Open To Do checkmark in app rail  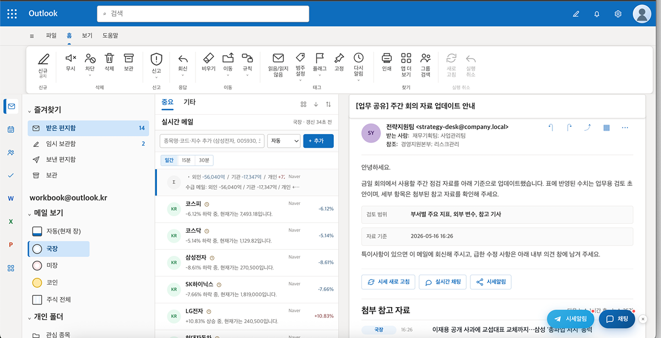pyautogui.click(x=11, y=175)
